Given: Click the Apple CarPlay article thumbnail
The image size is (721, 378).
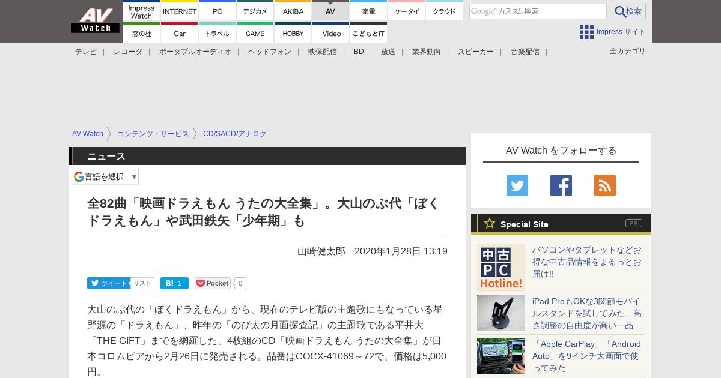Looking at the screenshot, I should [x=501, y=356].
